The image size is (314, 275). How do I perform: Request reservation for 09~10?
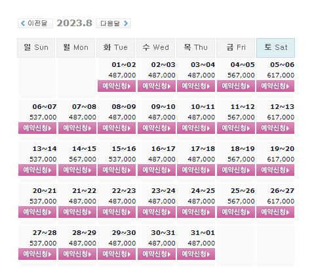click(157, 128)
